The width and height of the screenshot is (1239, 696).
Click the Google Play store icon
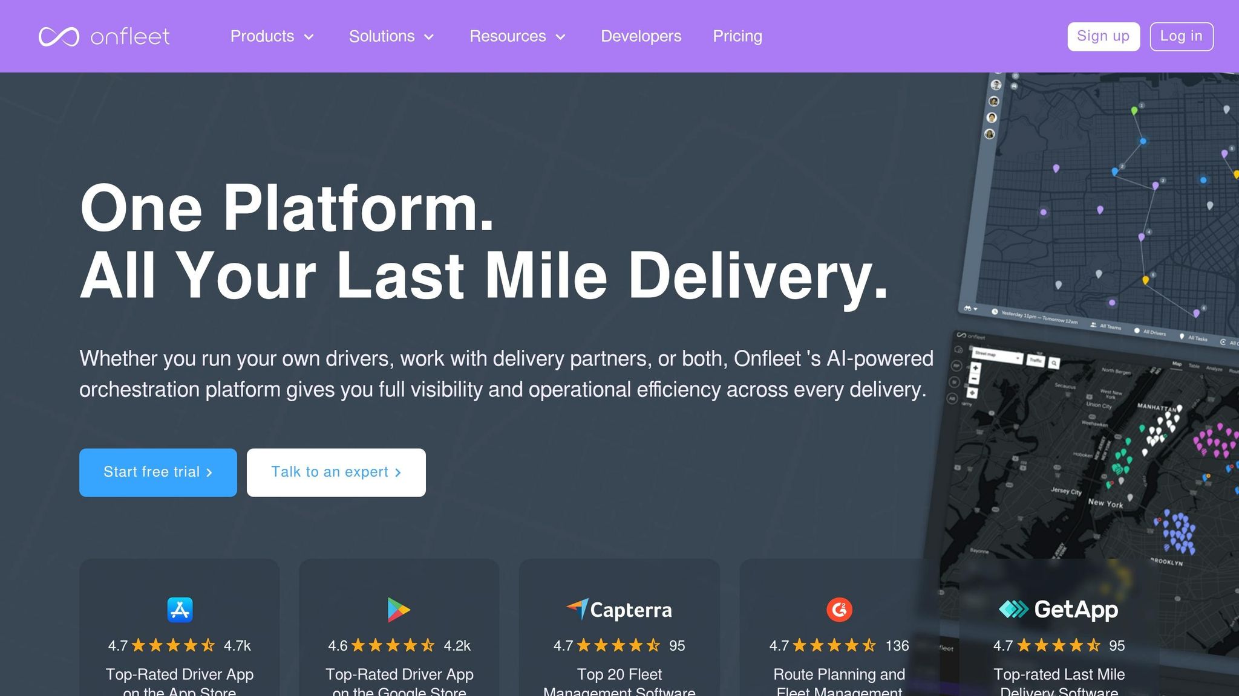pyautogui.click(x=399, y=610)
